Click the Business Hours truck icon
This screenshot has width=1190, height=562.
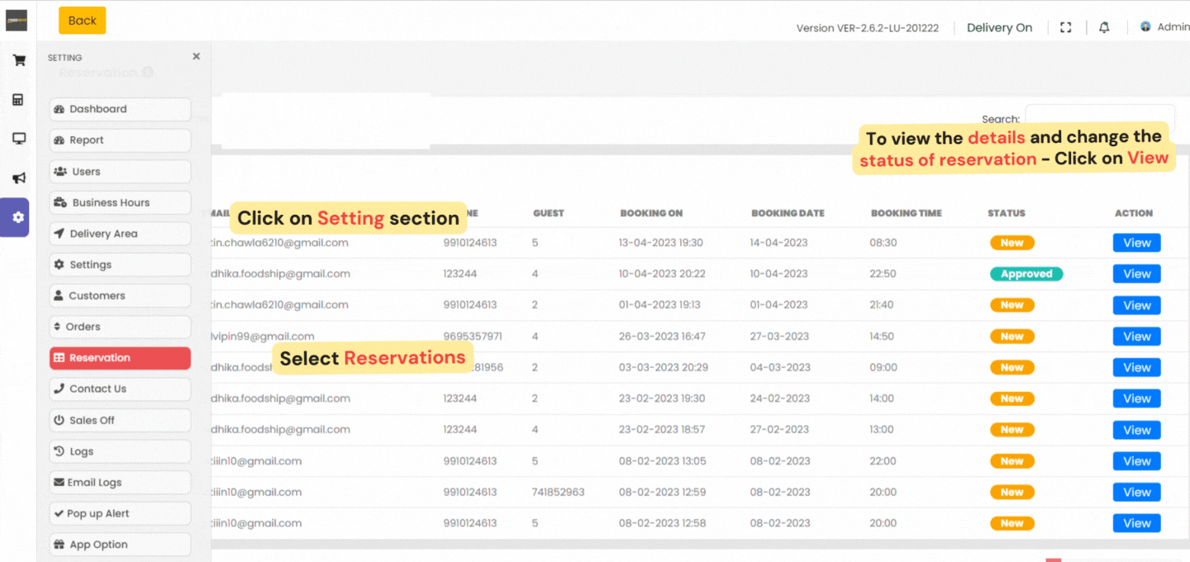click(x=60, y=202)
